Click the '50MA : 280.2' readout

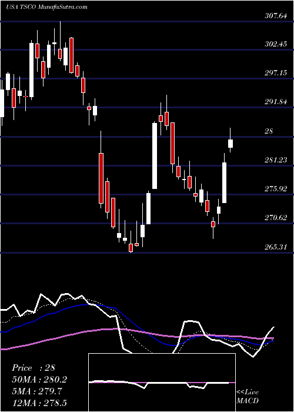39,380
